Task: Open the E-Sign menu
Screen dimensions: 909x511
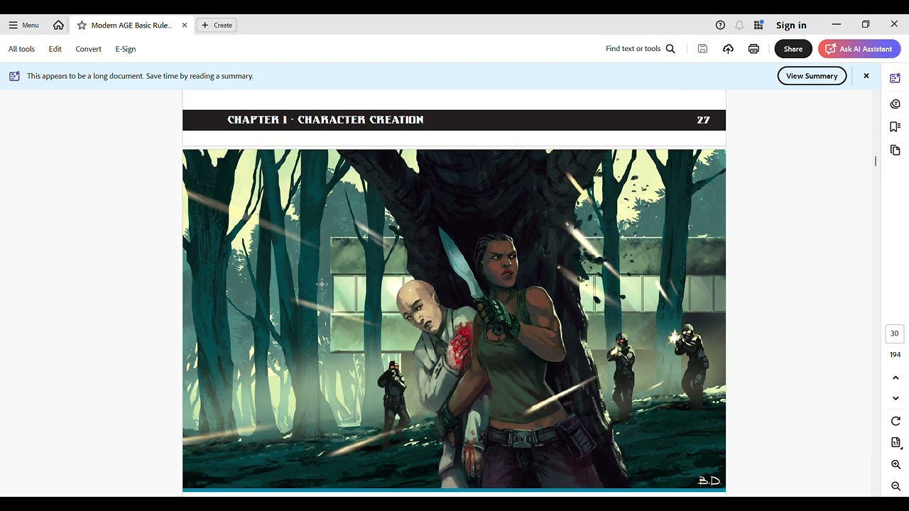Action: pos(126,49)
